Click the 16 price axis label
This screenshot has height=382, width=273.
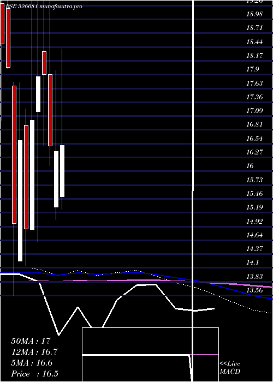point(250,166)
